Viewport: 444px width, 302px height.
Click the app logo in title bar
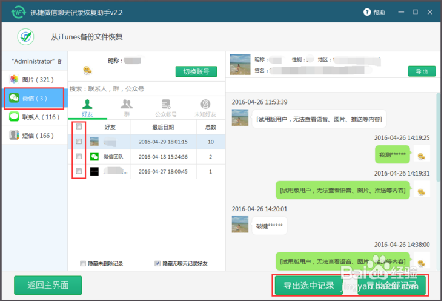18,13
